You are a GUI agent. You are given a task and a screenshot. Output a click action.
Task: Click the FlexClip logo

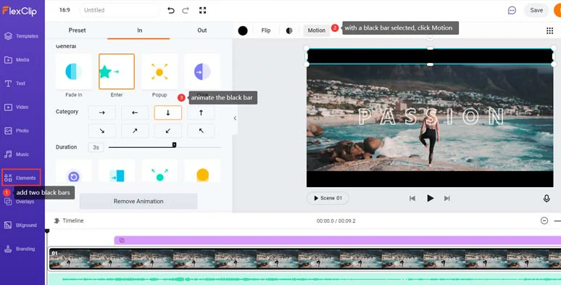click(x=20, y=11)
